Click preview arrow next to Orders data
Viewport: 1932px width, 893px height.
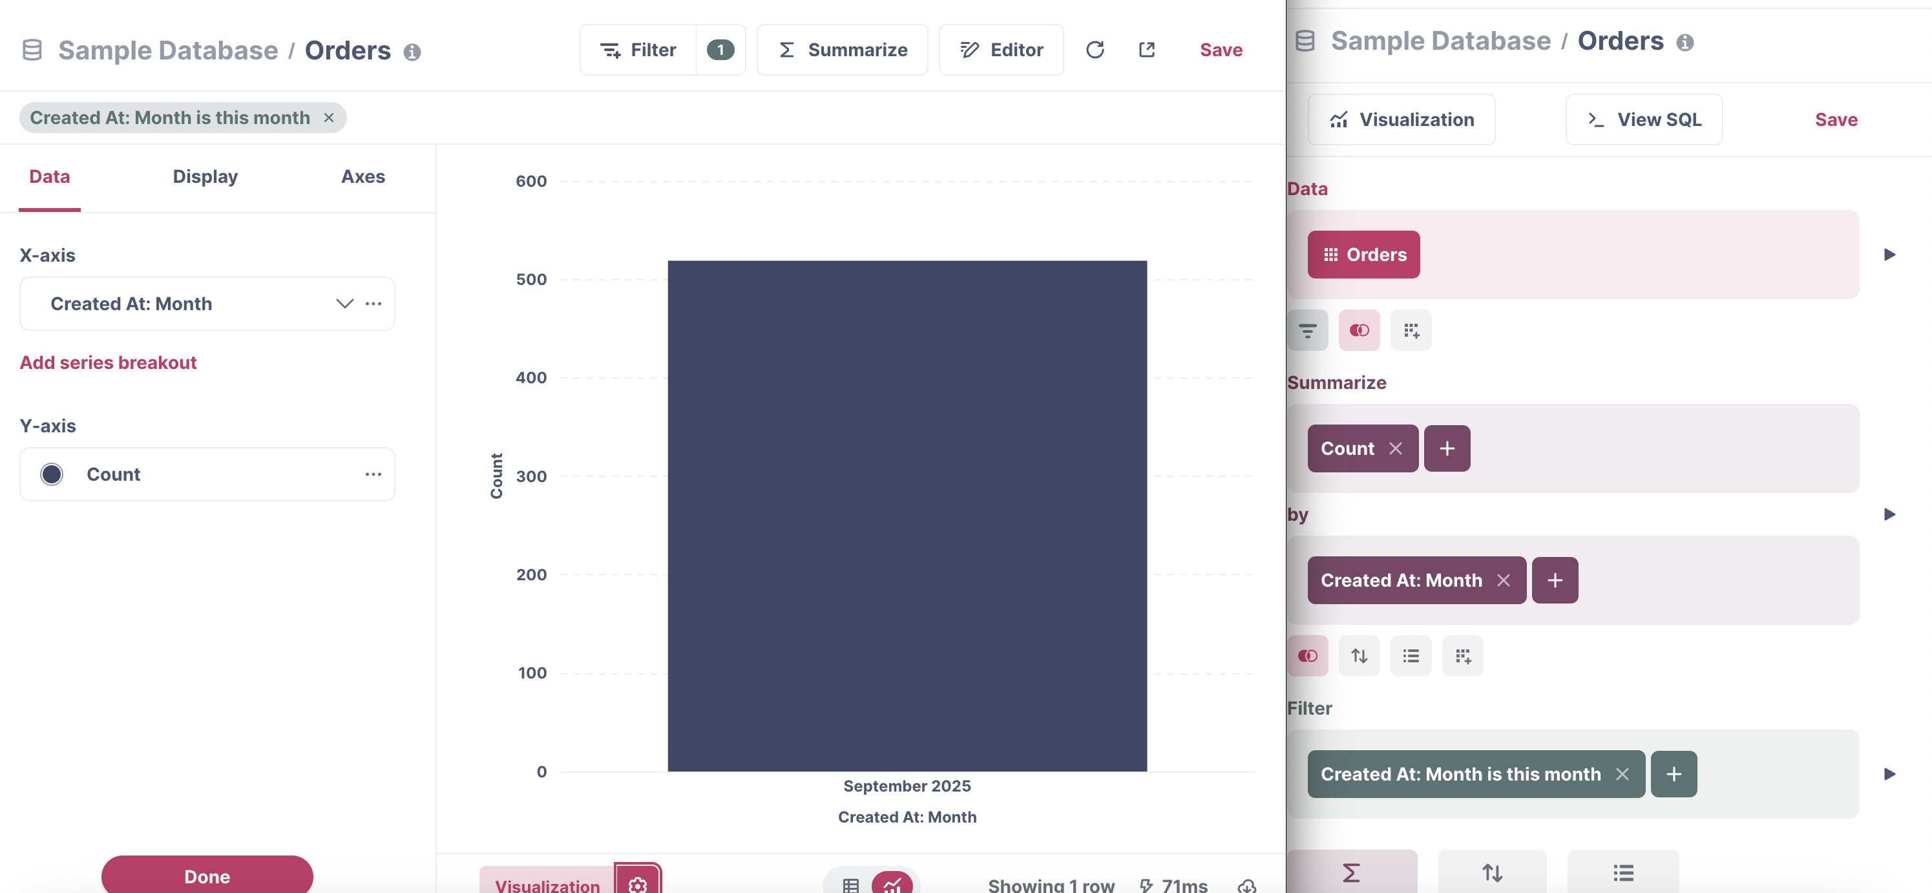click(x=1889, y=255)
